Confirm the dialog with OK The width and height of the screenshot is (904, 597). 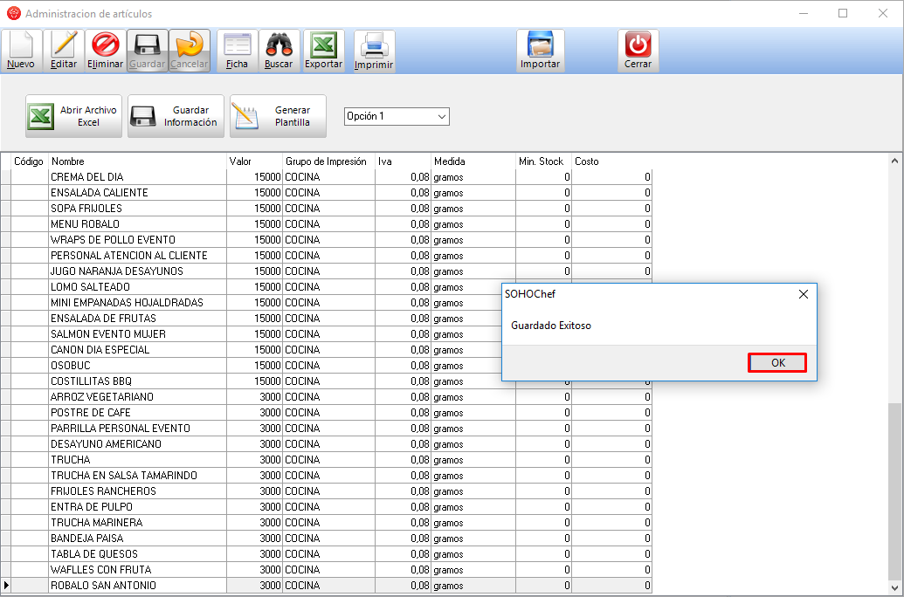[x=776, y=362]
